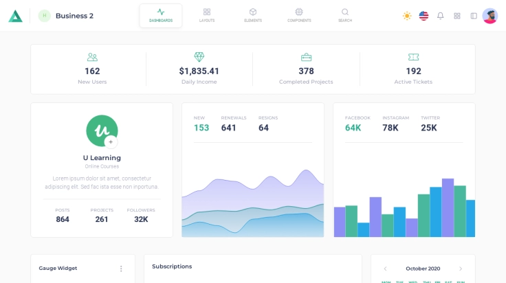Click the New Users people icon
The height and width of the screenshot is (283, 506).
[x=92, y=58]
